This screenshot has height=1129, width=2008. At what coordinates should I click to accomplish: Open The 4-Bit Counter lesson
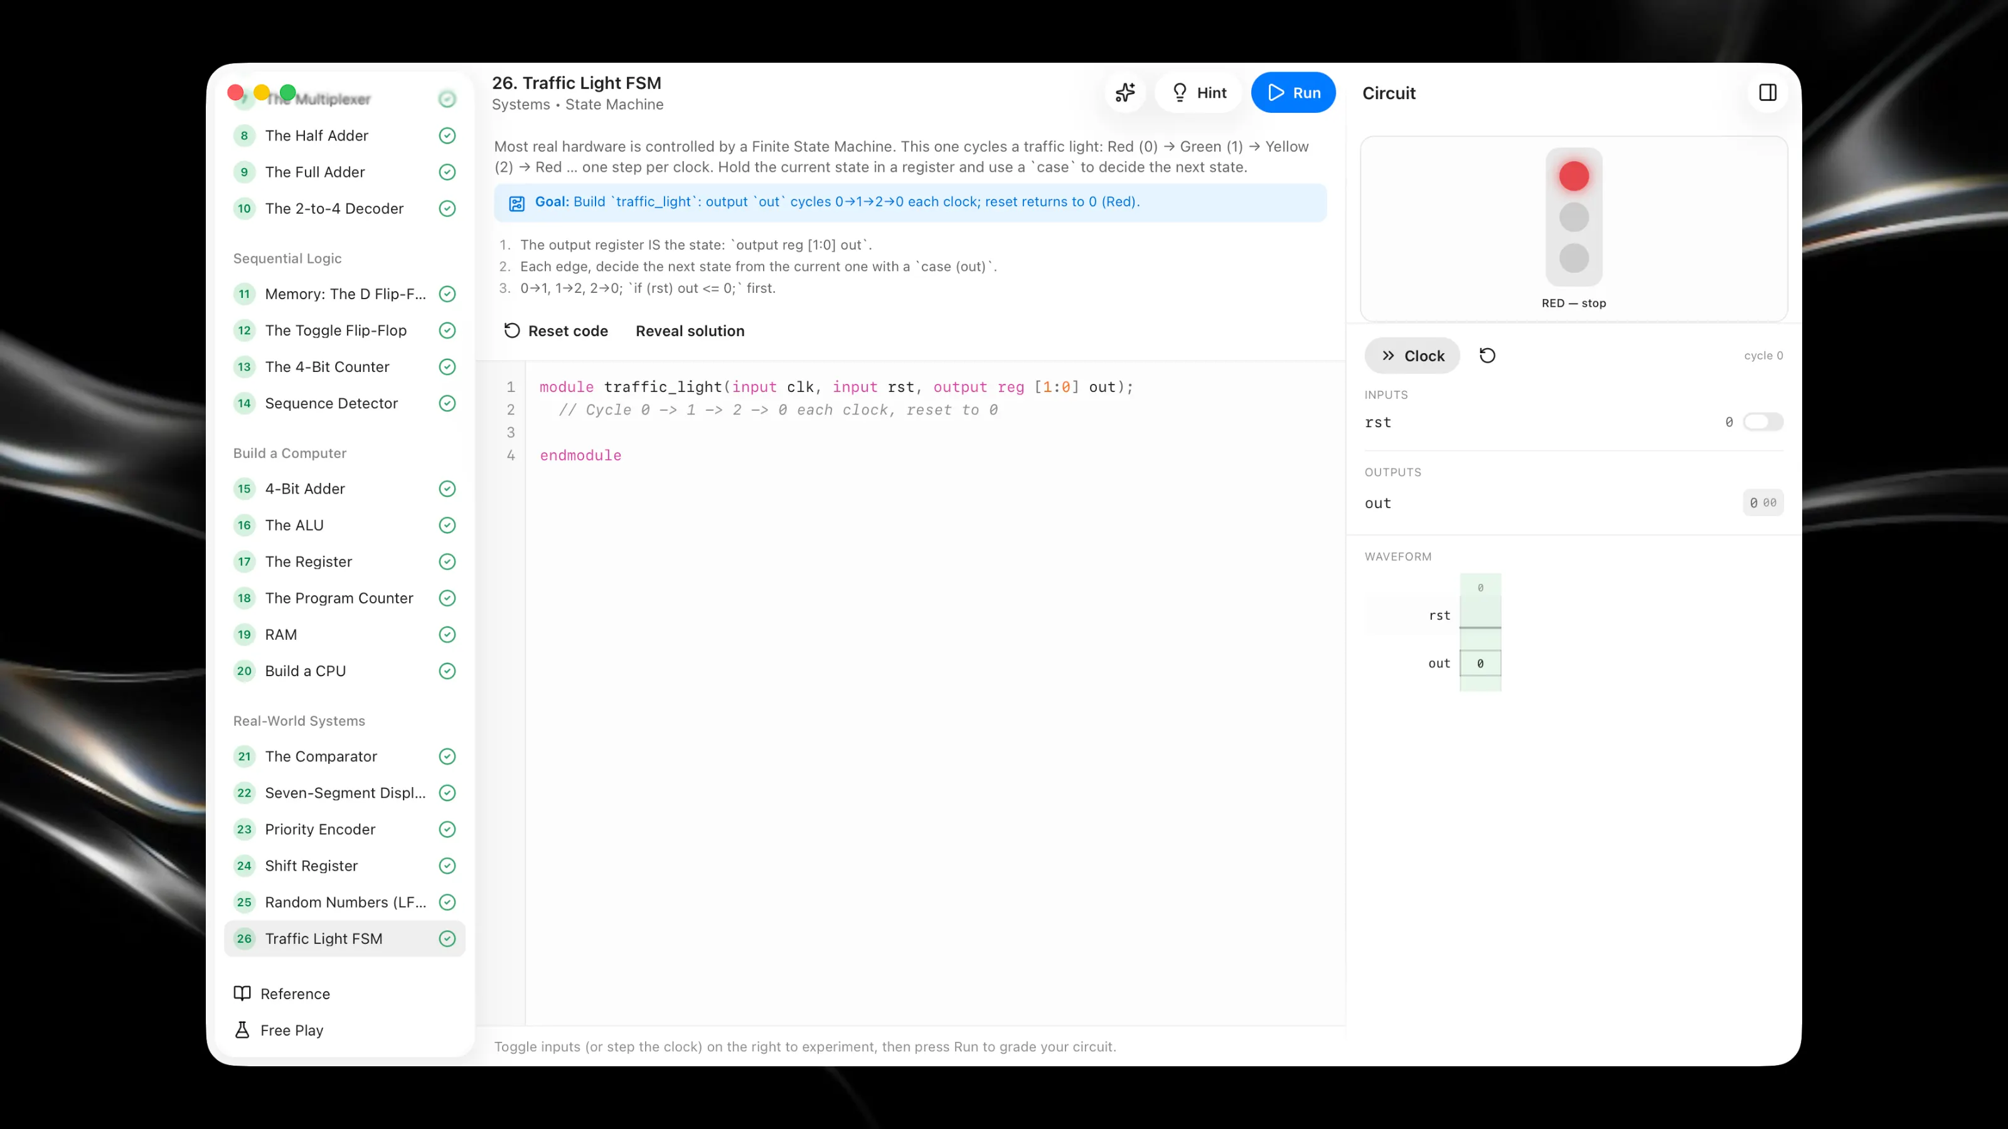344,366
